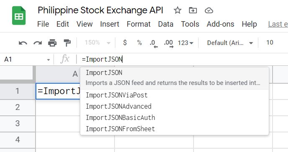Expand the A1 name box dropdown
The width and height of the screenshot is (288, 152).
point(48,60)
